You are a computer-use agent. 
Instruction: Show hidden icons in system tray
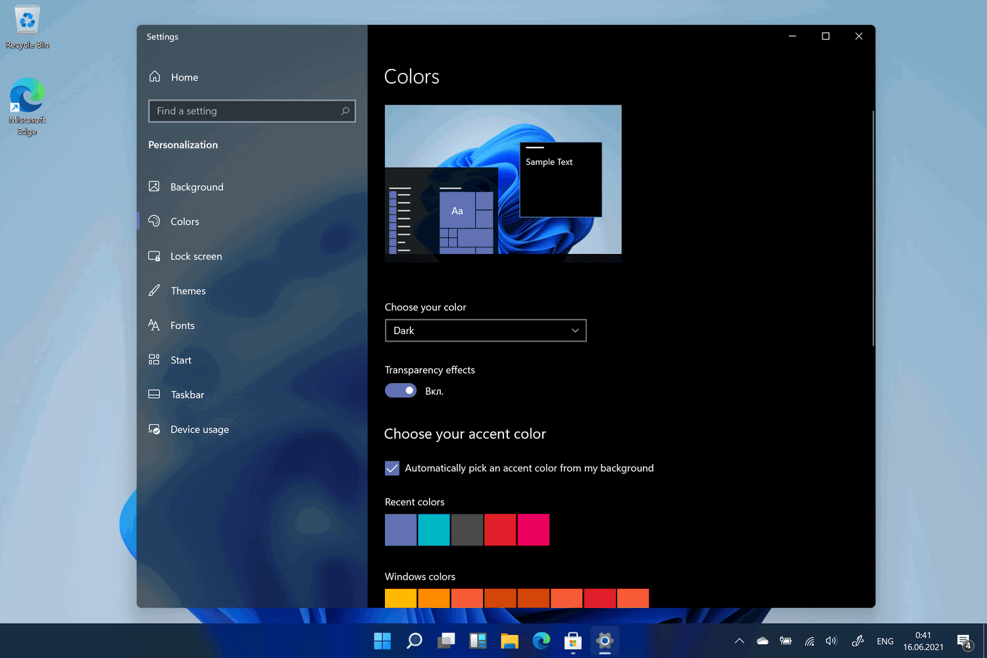(x=740, y=641)
